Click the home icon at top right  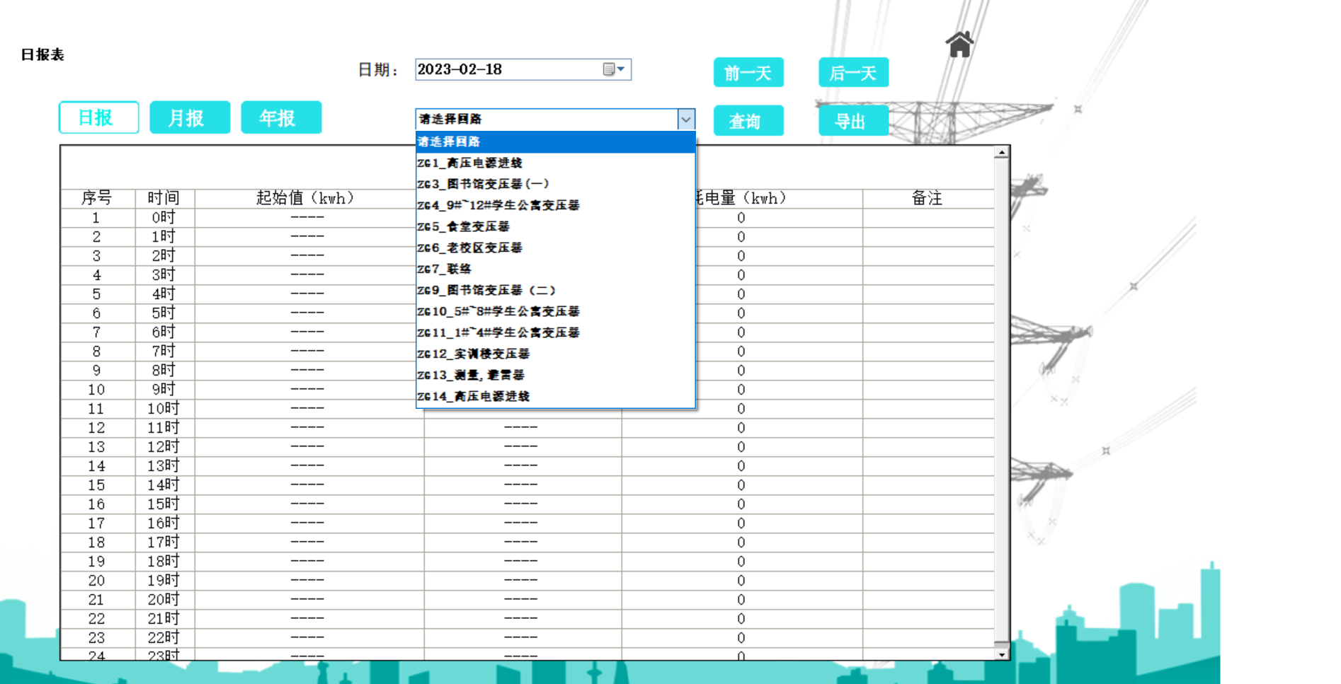click(x=959, y=44)
